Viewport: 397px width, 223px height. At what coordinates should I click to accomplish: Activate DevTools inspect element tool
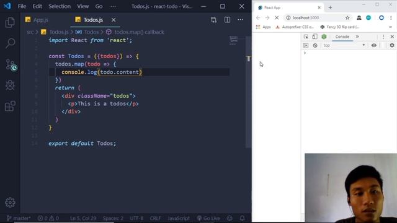pos(306,37)
